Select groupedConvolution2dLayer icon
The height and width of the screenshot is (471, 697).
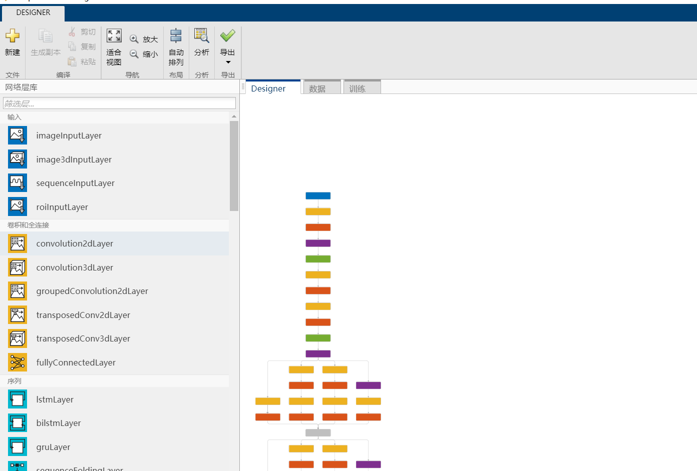pyautogui.click(x=18, y=291)
